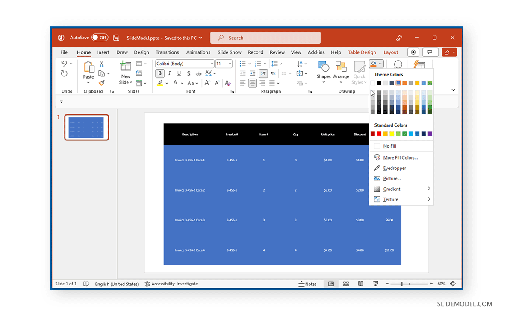Viewport: 513px width, 317px height.
Task: Switch to Reading View icon
Action: [361, 284]
